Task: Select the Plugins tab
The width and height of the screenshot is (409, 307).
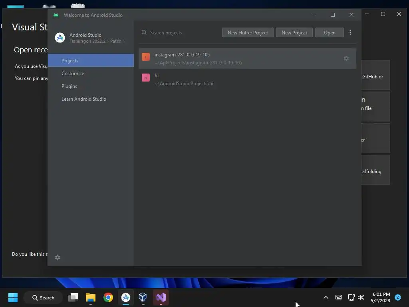Action: point(91,86)
